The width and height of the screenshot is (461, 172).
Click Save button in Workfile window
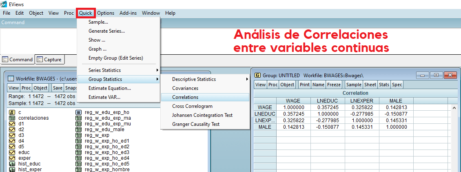coord(58,88)
